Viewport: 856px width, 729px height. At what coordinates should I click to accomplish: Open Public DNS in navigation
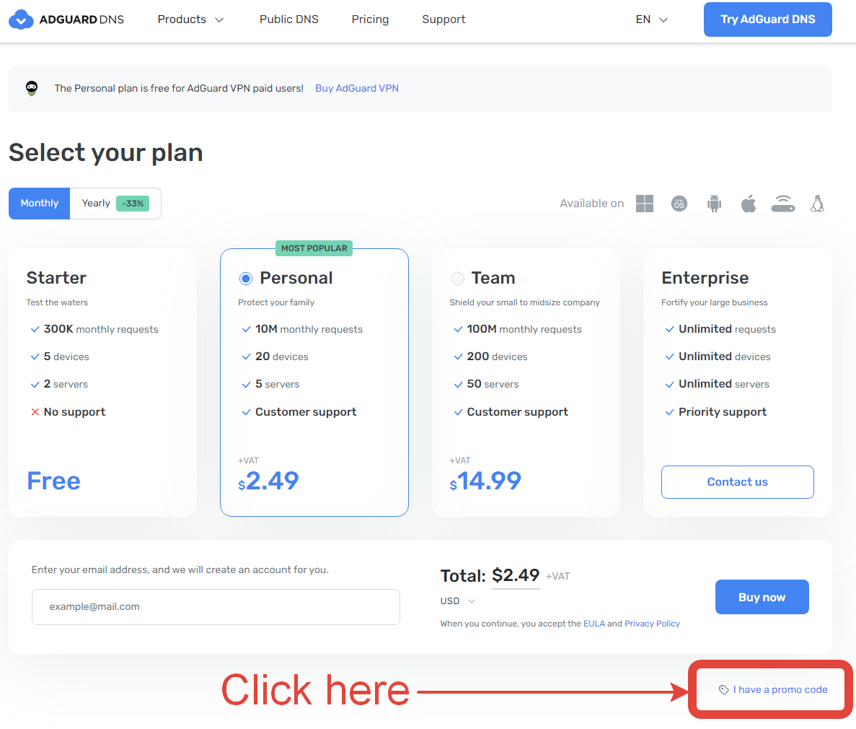click(288, 19)
